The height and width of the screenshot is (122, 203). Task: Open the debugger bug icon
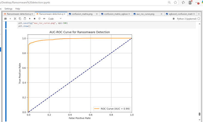(174, 19)
